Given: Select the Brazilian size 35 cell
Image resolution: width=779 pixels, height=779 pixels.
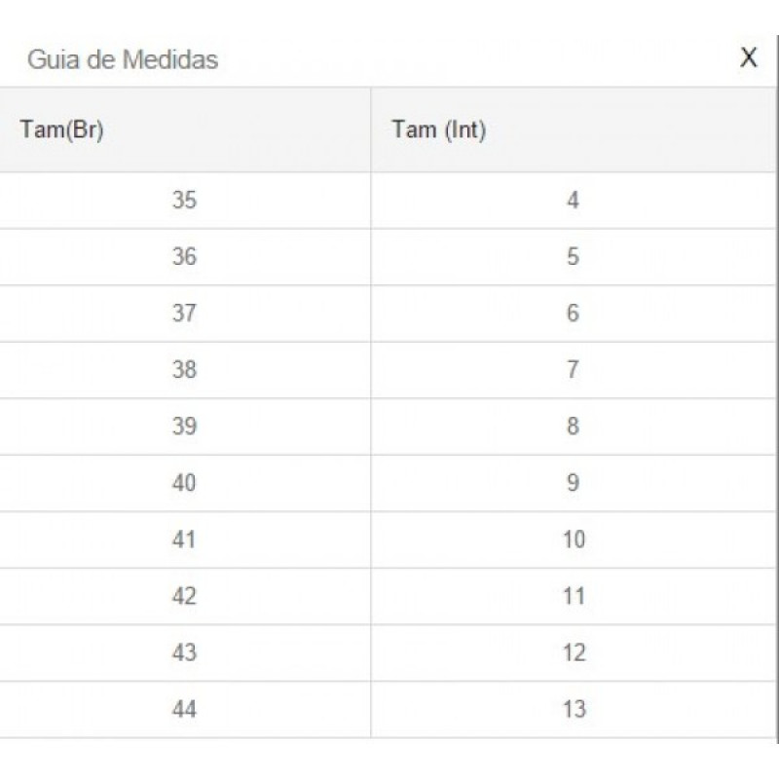Looking at the screenshot, I should pos(184,201).
